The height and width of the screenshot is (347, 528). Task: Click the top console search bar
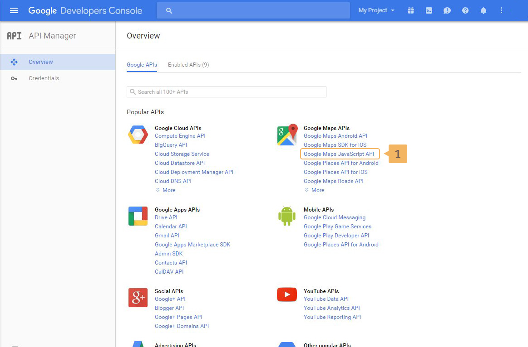click(x=253, y=10)
